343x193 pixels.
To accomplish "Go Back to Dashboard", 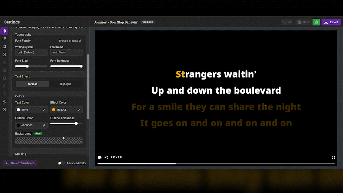I will [20, 163].
